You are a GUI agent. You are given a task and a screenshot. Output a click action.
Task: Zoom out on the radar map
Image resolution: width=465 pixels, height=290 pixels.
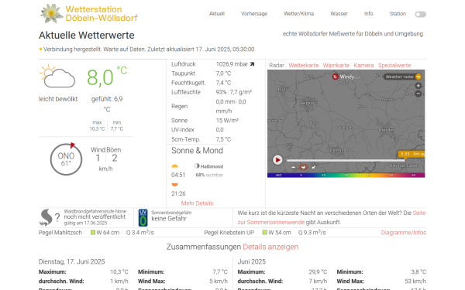pos(418,94)
